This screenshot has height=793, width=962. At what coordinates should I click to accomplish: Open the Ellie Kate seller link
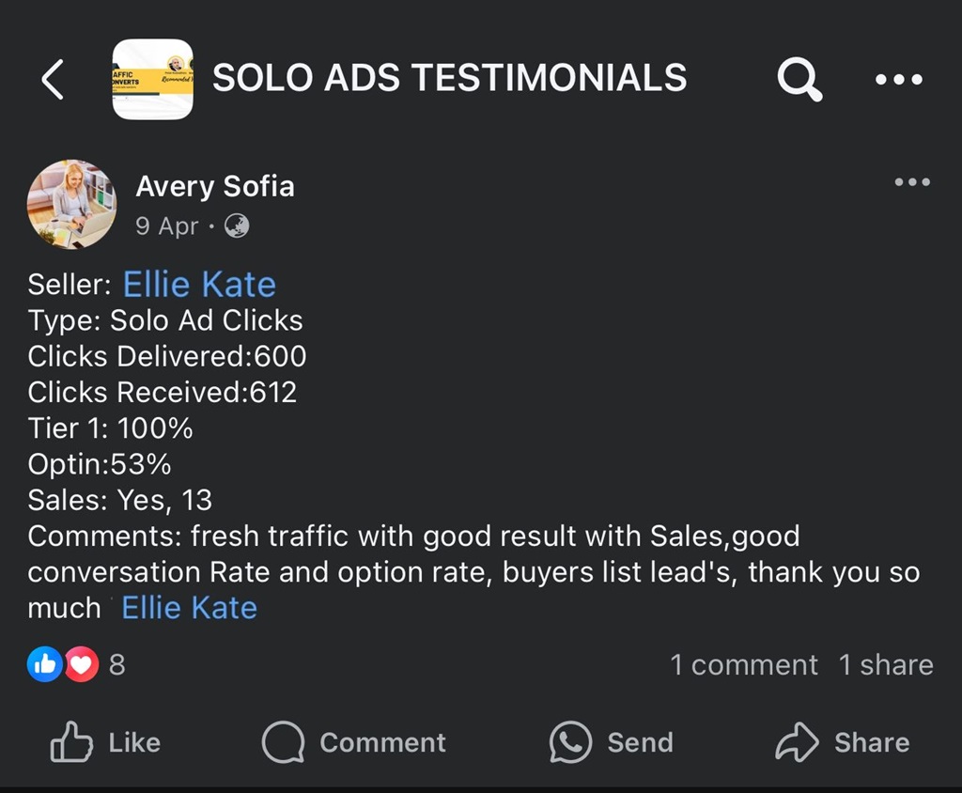click(x=199, y=285)
